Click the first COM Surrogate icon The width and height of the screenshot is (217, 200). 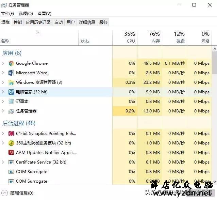tap(11, 172)
